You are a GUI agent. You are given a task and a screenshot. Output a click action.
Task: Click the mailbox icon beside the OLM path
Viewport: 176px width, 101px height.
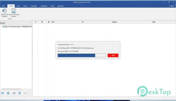(x=6, y=27)
